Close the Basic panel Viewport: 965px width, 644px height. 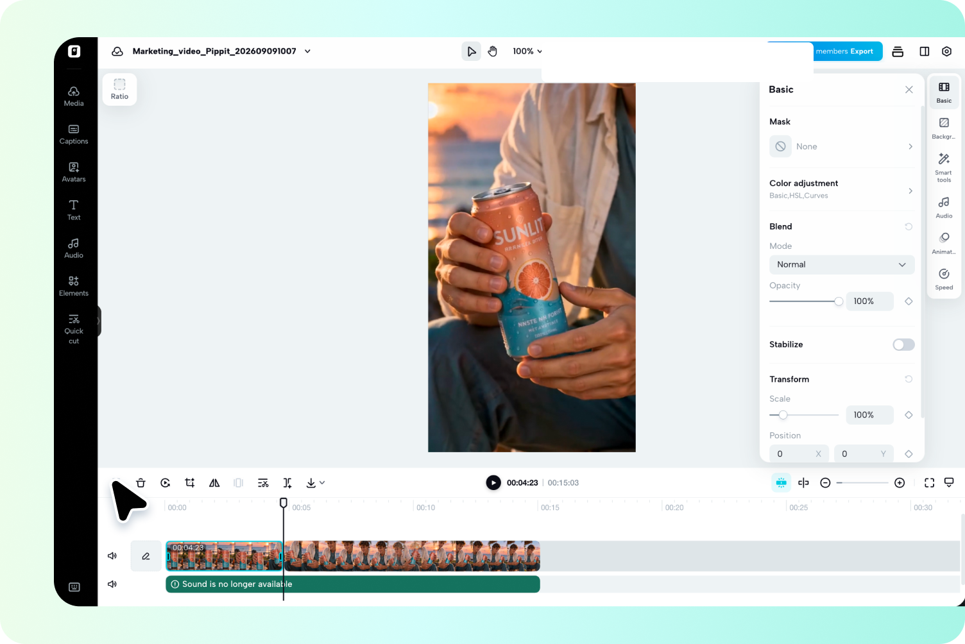tap(909, 90)
